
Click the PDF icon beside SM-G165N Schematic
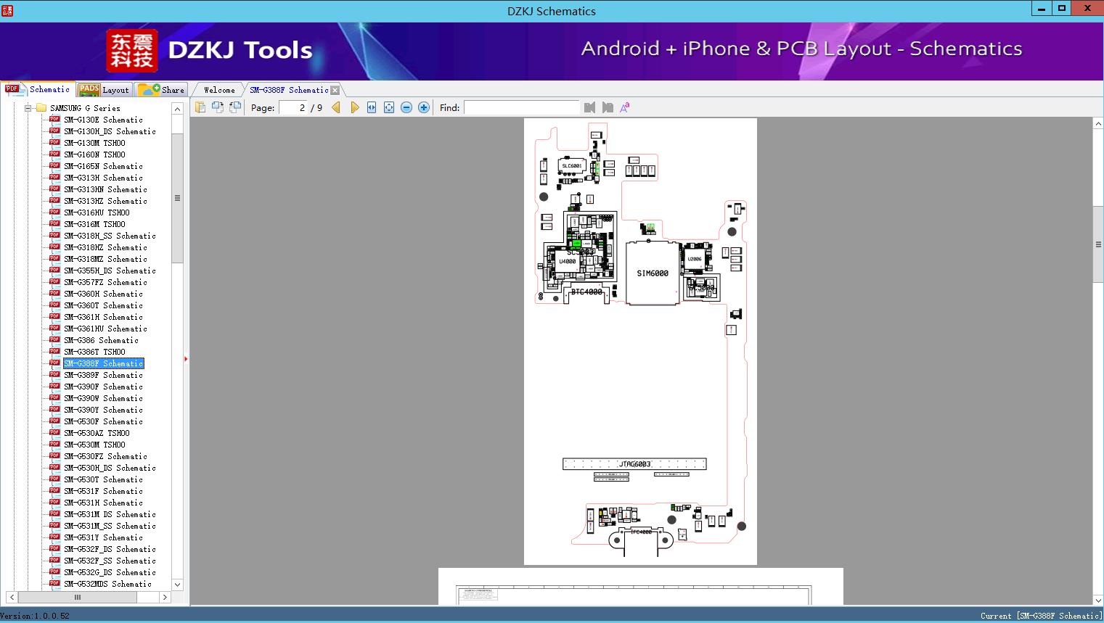pos(54,166)
